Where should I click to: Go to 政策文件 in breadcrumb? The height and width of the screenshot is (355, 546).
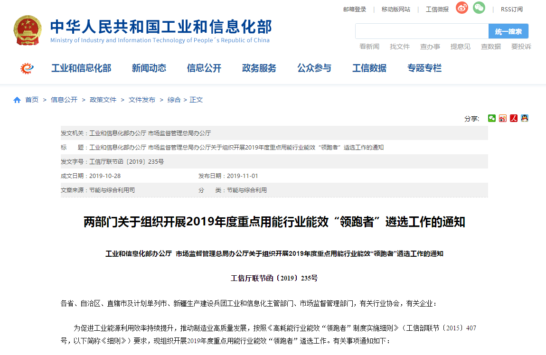click(x=103, y=100)
